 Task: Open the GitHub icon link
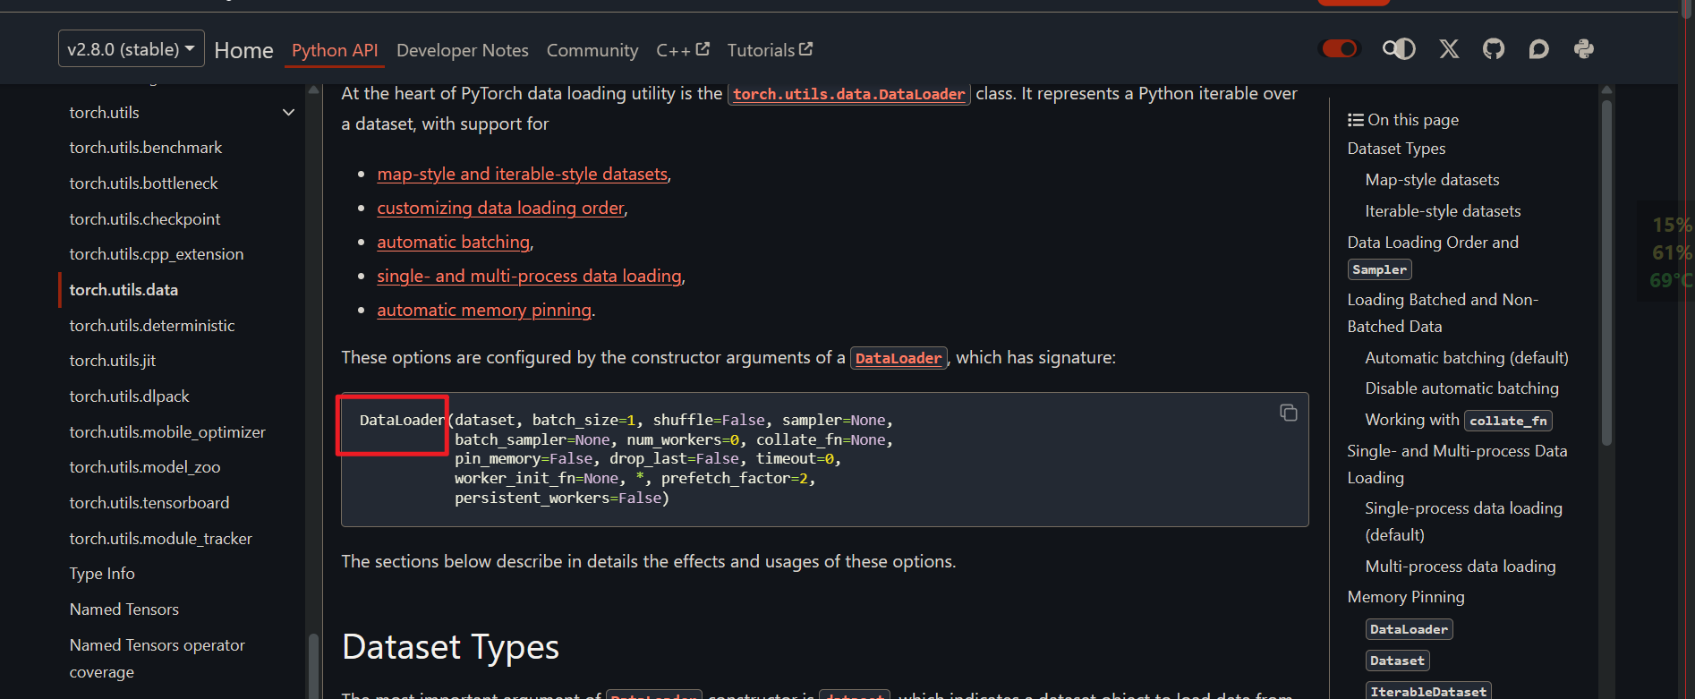point(1494,49)
